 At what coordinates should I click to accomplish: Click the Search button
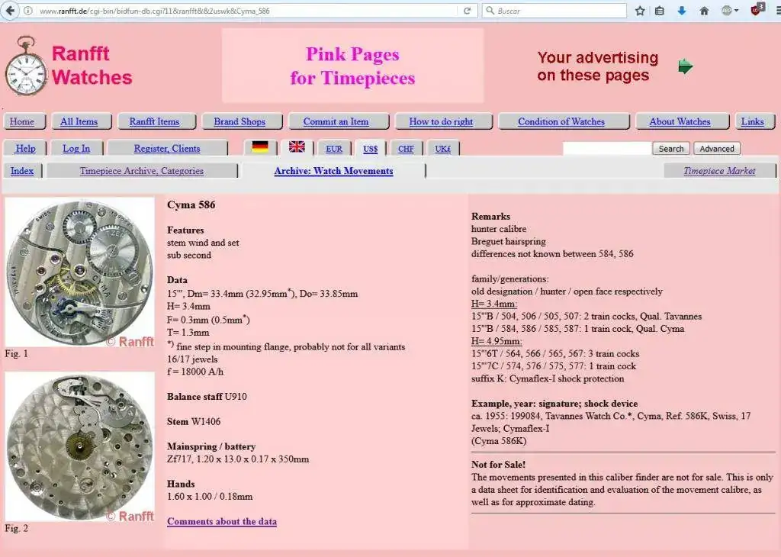(671, 149)
